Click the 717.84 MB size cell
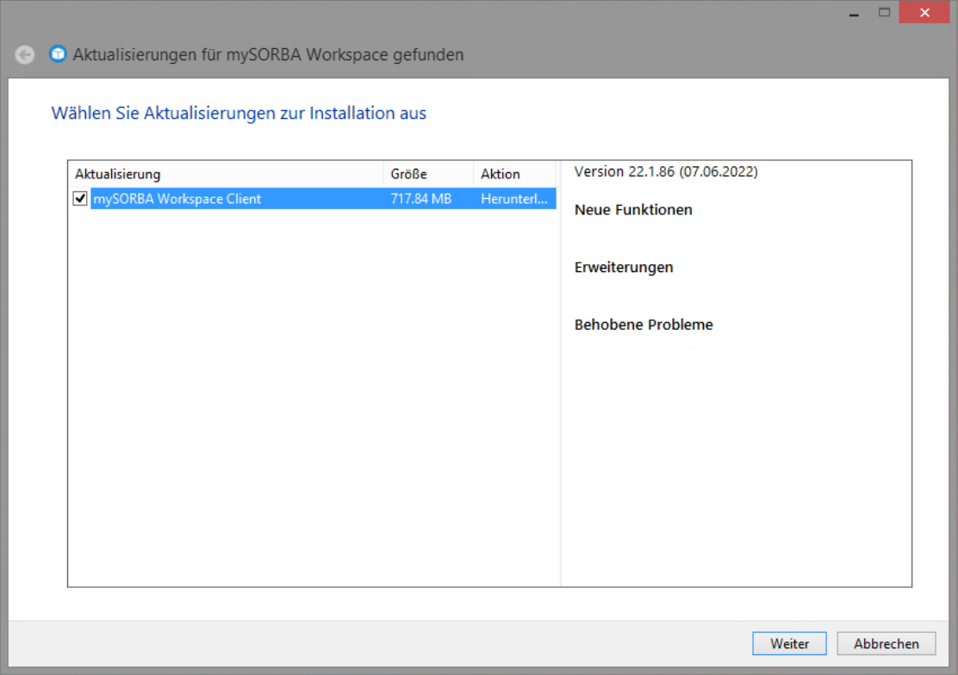The image size is (958, 675). [421, 199]
